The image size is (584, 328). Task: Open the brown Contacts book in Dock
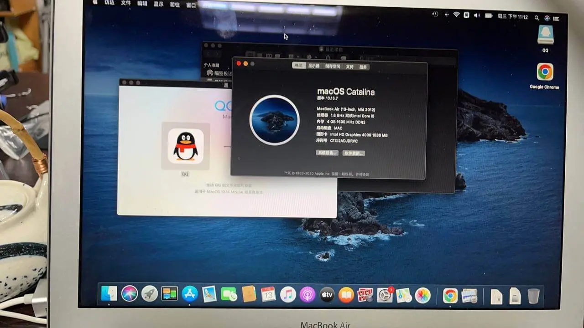tap(249, 295)
